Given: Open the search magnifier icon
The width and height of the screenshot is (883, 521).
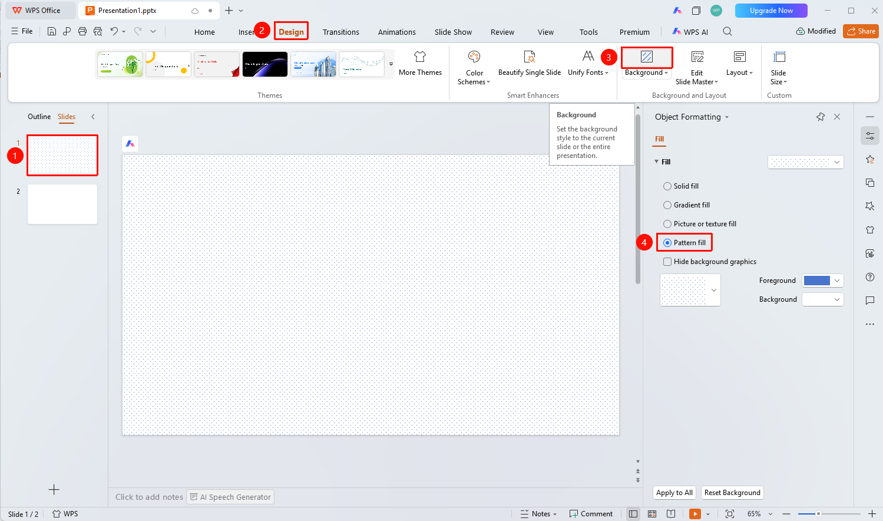Looking at the screenshot, I should [727, 31].
